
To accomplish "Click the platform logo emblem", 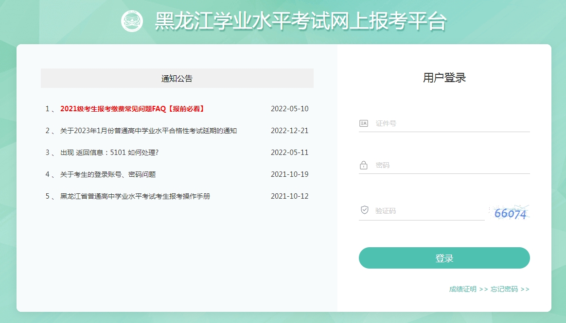I will point(132,21).
